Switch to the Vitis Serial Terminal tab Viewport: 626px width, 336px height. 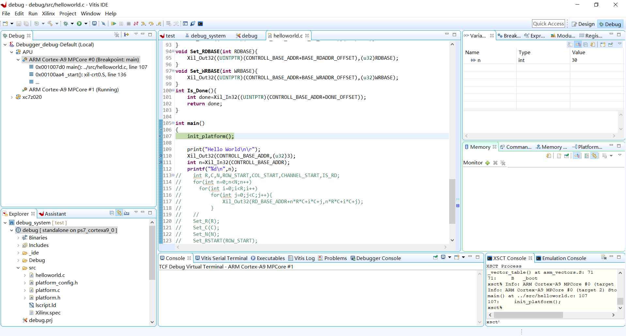(221, 258)
